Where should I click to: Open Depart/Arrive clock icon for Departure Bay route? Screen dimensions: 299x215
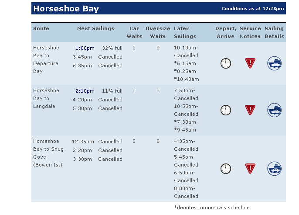[x=226, y=63]
